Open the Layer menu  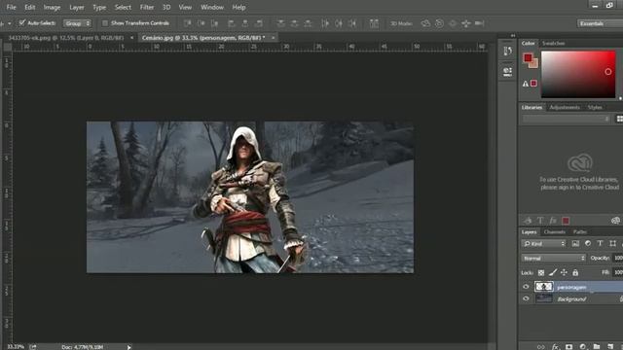coord(76,7)
